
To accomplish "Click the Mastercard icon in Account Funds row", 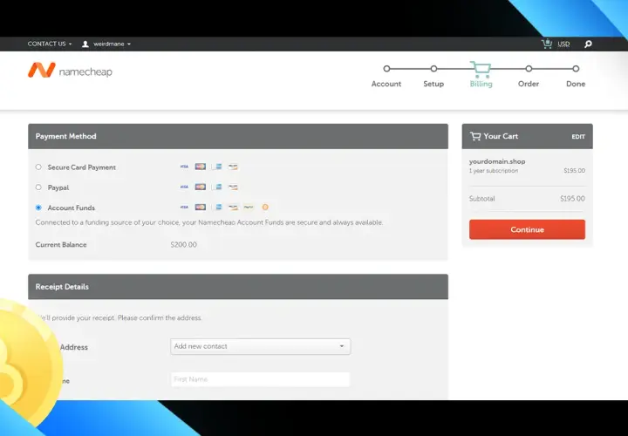I will coord(201,207).
